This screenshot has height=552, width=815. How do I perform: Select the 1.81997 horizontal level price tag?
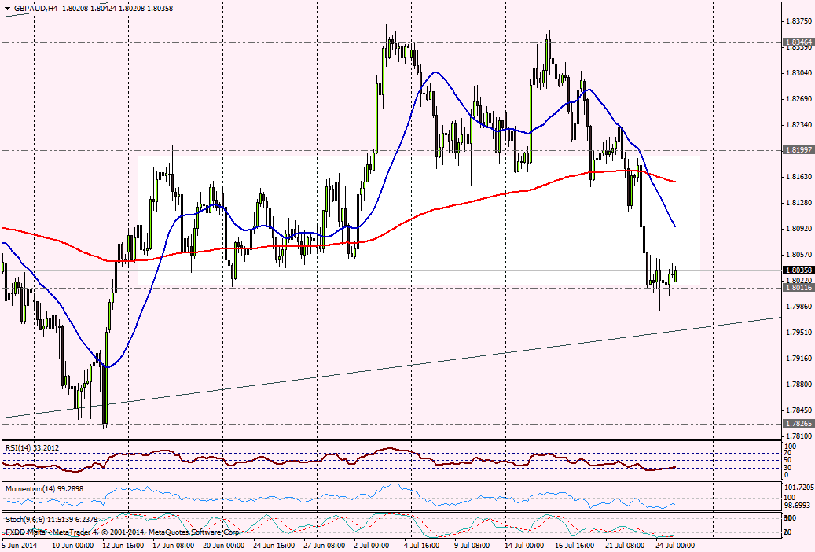[x=798, y=149]
